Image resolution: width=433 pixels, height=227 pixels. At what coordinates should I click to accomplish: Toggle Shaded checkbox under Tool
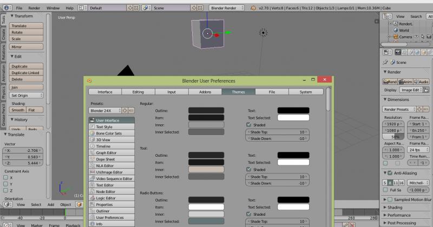point(248,169)
